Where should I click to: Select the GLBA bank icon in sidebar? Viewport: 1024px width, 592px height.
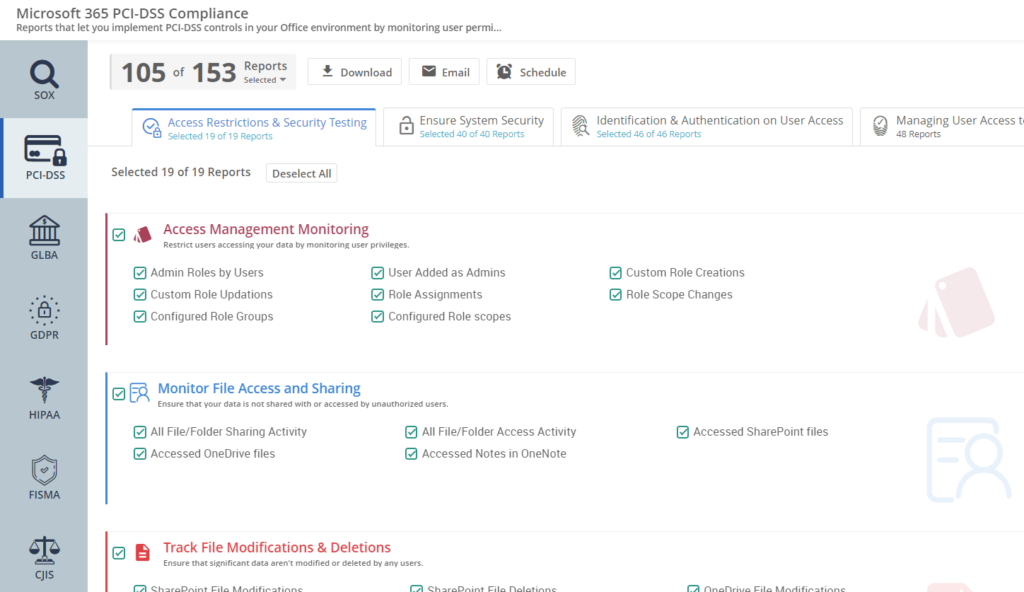click(44, 231)
